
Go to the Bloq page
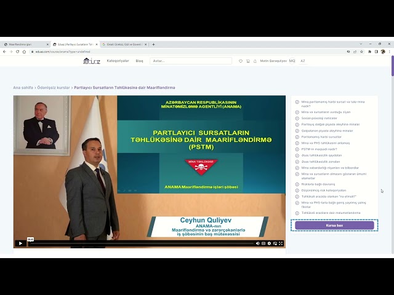[139, 61]
